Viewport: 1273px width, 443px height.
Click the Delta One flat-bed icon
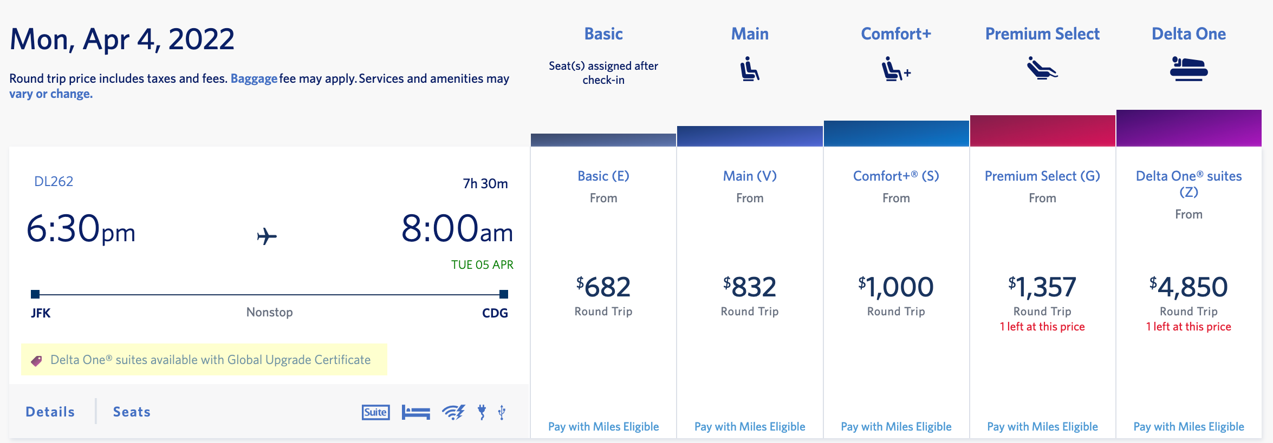(1188, 68)
